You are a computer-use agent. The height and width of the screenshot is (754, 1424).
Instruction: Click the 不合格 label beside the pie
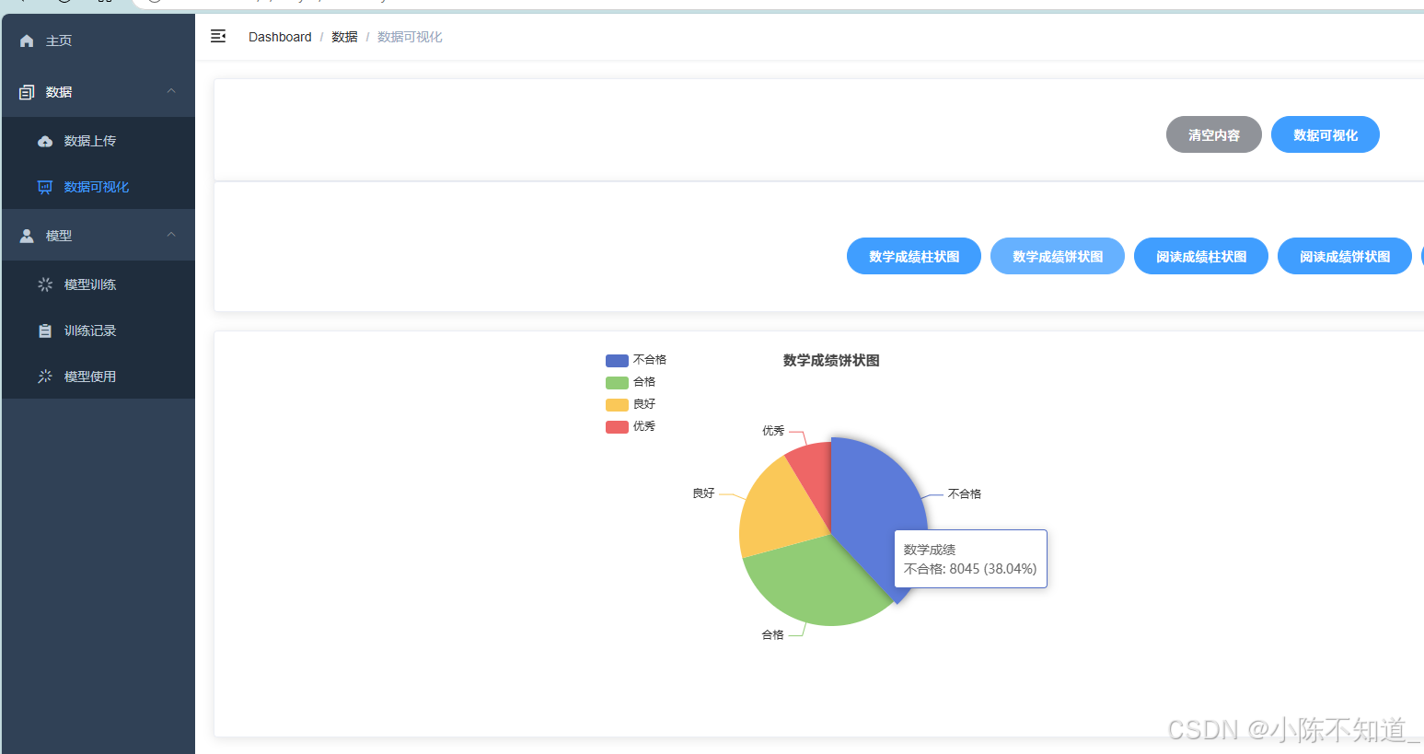tap(965, 494)
